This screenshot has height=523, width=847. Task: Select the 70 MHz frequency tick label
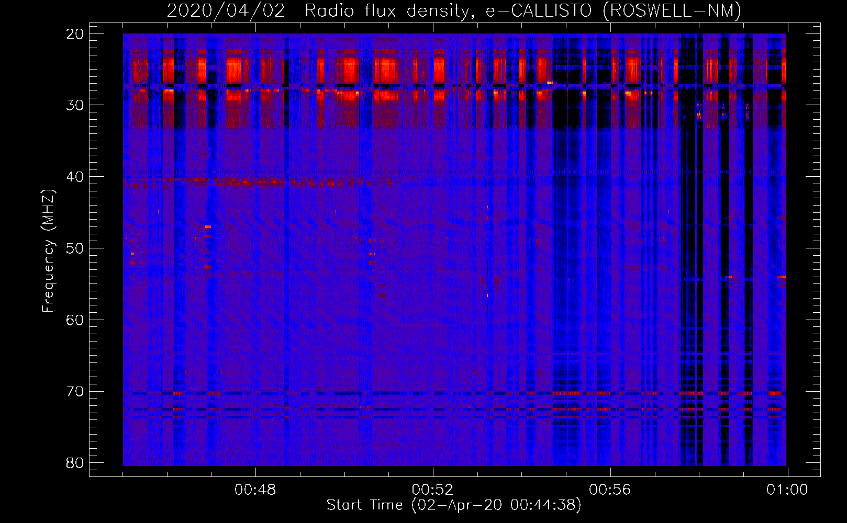[75, 392]
